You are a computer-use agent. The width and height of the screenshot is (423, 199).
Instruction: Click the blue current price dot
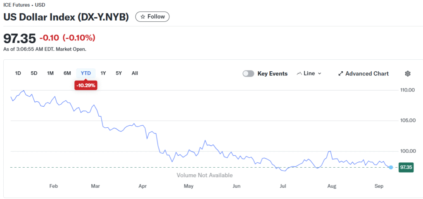(x=391, y=167)
